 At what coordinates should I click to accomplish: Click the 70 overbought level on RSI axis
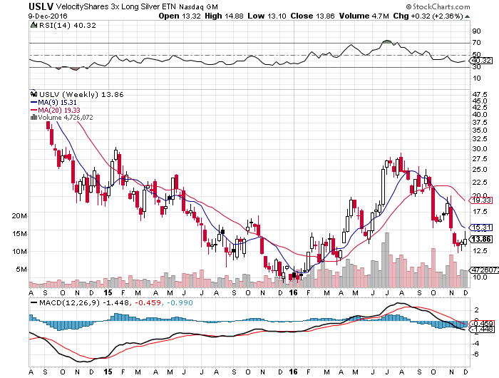(x=476, y=43)
